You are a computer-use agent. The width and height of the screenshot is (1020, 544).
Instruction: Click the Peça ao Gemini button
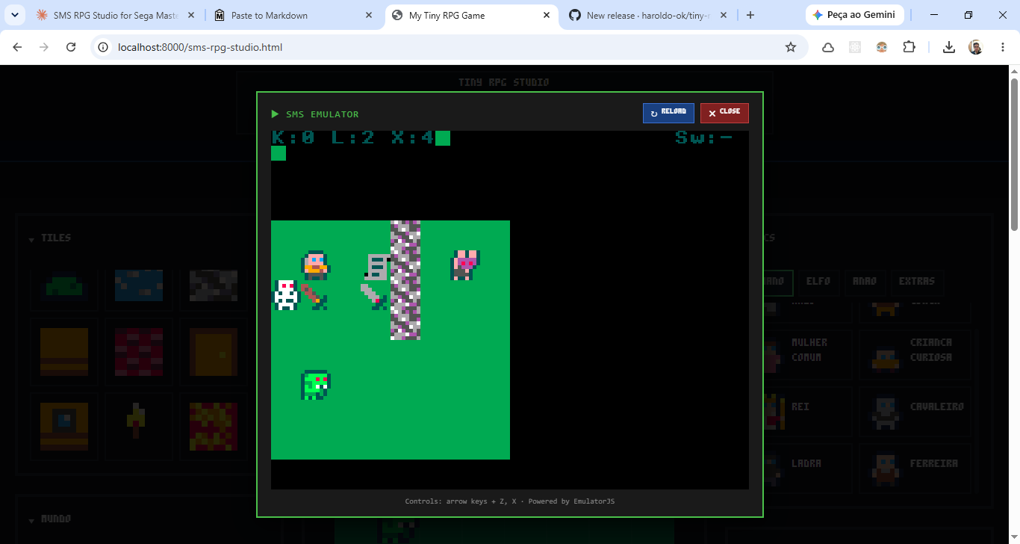pyautogui.click(x=855, y=15)
